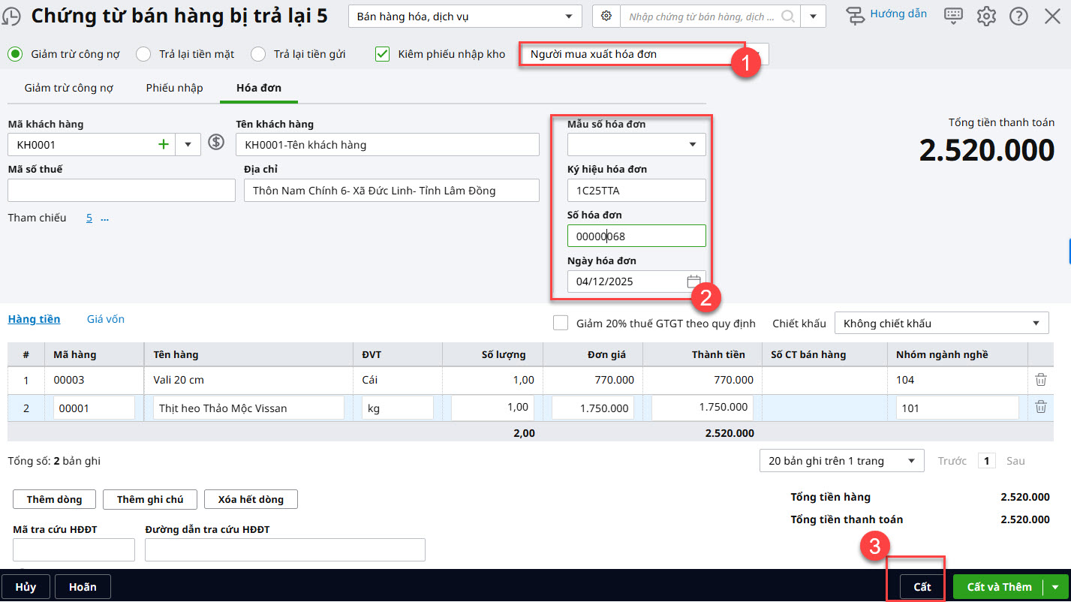Select Trả lại tiền gửi radio option
This screenshot has height=602, width=1071.
point(258,54)
